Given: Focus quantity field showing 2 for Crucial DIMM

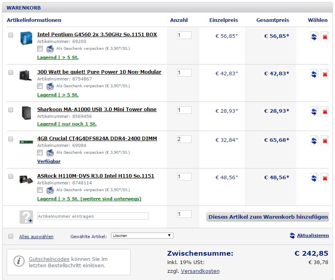Looking at the screenshot, I should (x=184, y=139).
